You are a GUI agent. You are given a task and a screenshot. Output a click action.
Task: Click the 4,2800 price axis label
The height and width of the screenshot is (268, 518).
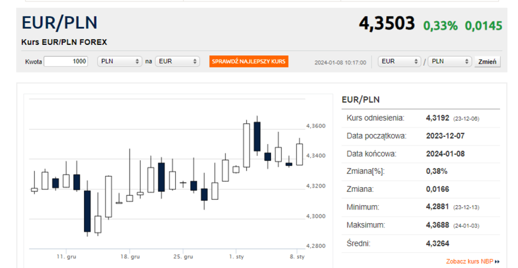pyautogui.click(x=316, y=246)
